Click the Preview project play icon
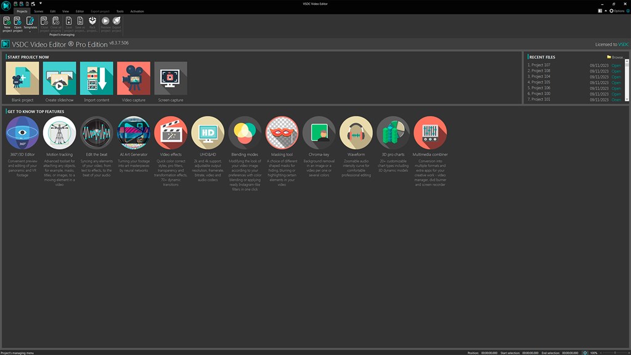 pos(105,24)
